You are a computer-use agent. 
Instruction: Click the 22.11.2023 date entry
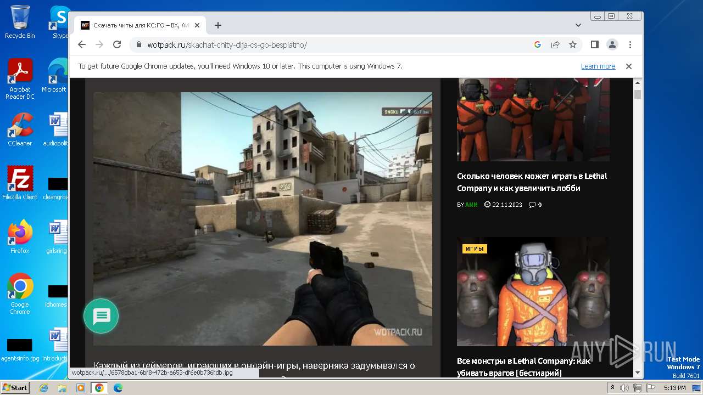pos(503,205)
